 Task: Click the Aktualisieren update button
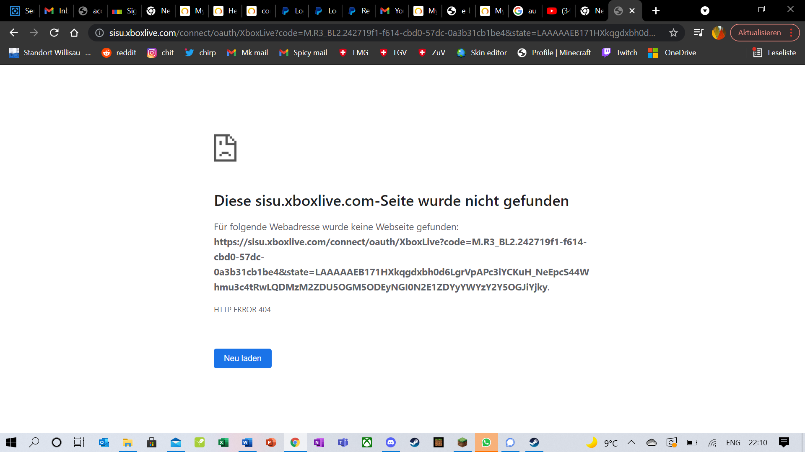point(759,33)
